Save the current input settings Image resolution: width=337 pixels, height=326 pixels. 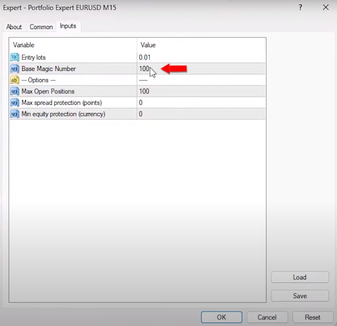300,296
